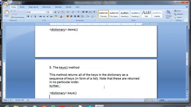Toggle Underline formatting
191x107 pixels.
(35, 16)
